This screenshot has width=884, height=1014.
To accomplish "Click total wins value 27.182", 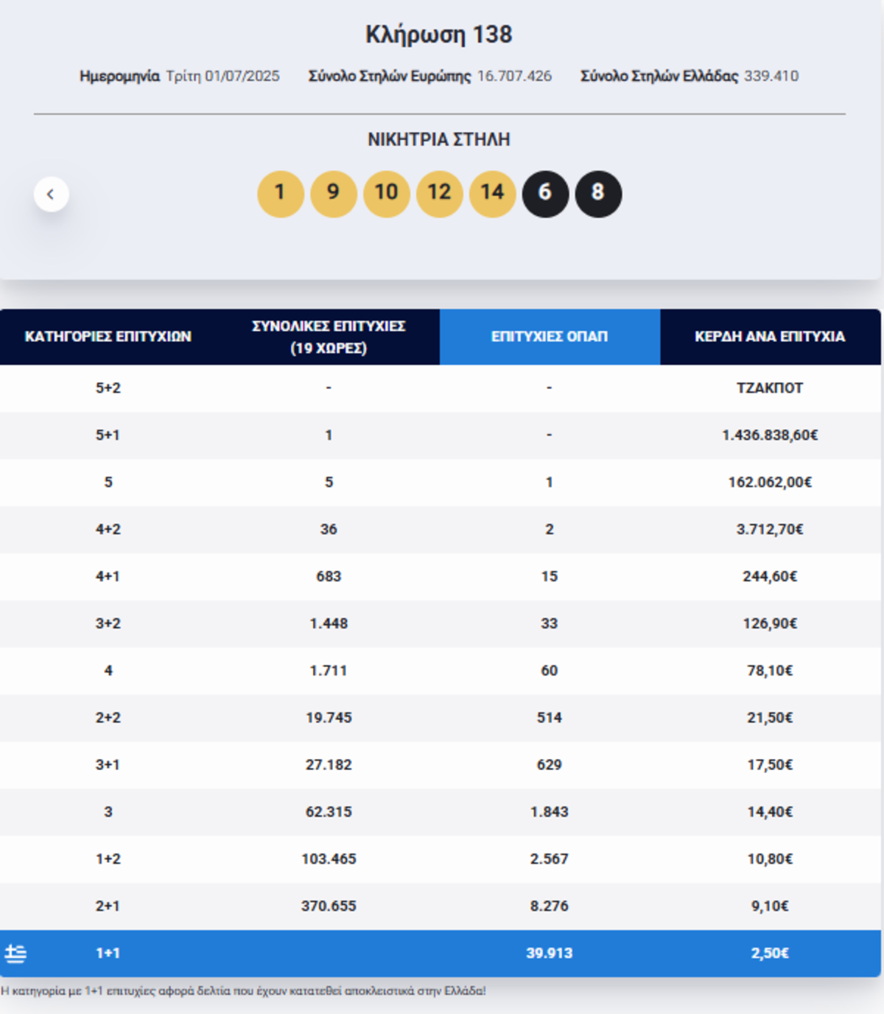I will pos(329,766).
